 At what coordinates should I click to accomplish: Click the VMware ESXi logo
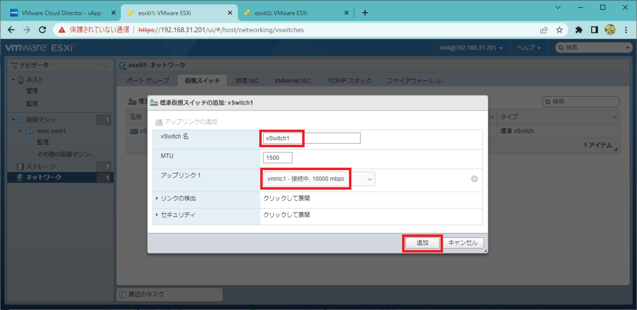click(40, 48)
